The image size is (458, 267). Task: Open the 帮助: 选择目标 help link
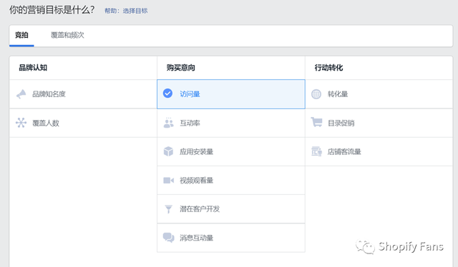pos(126,11)
